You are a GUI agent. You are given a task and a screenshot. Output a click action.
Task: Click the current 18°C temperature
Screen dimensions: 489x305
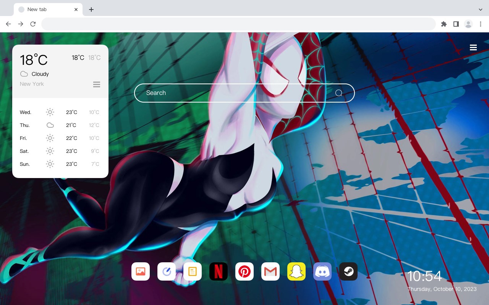click(34, 60)
